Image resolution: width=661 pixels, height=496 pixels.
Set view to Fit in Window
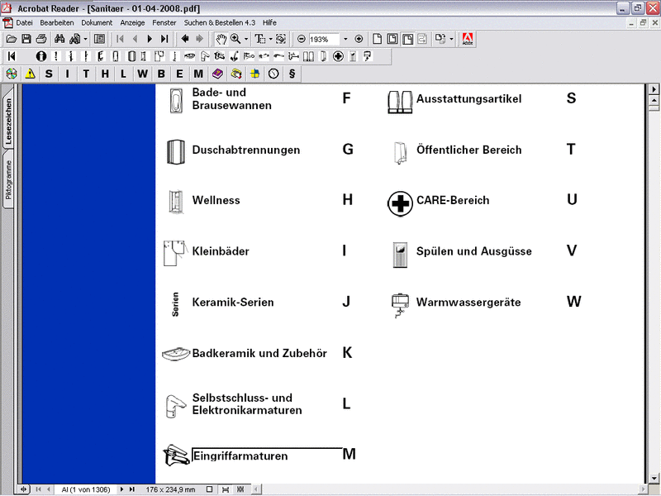tap(392, 39)
